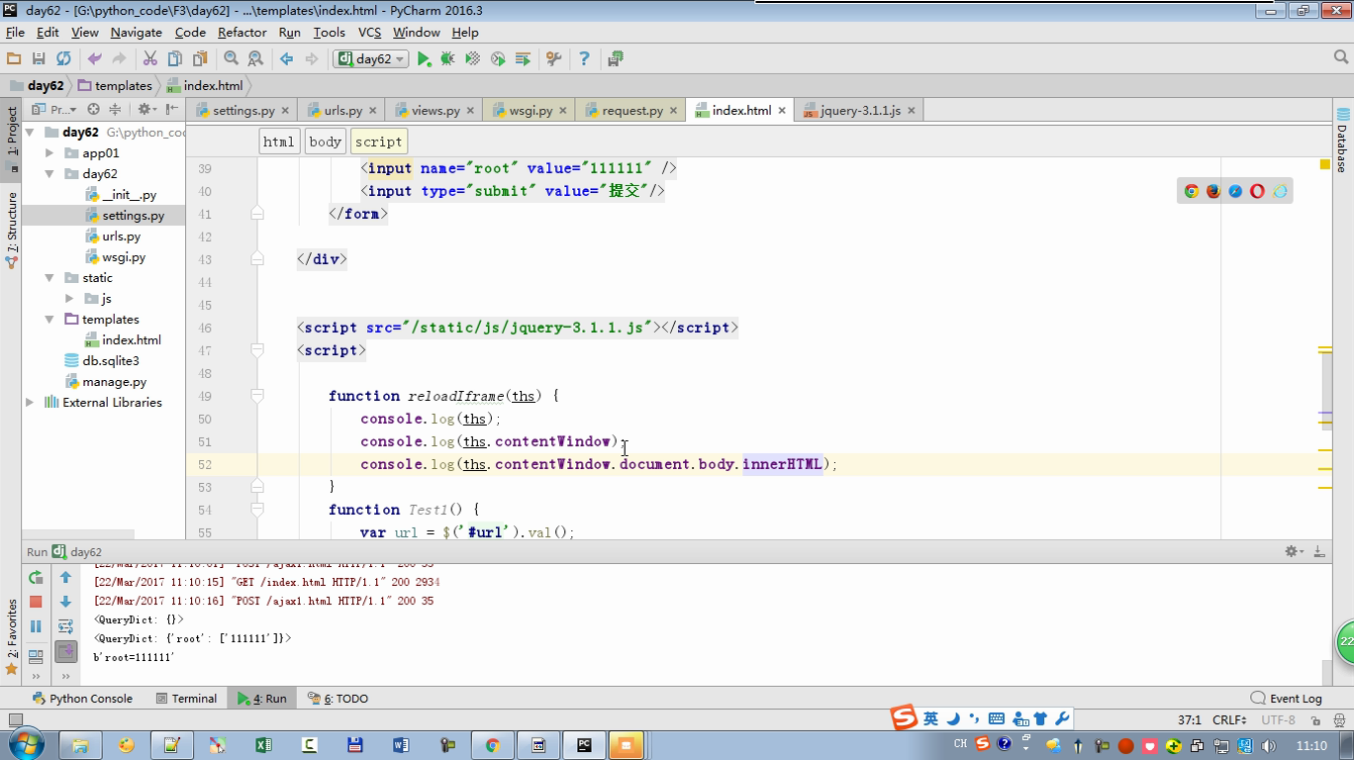Click the Replace magnifier icon
Screen dimensions: 1354x760
[255, 59]
